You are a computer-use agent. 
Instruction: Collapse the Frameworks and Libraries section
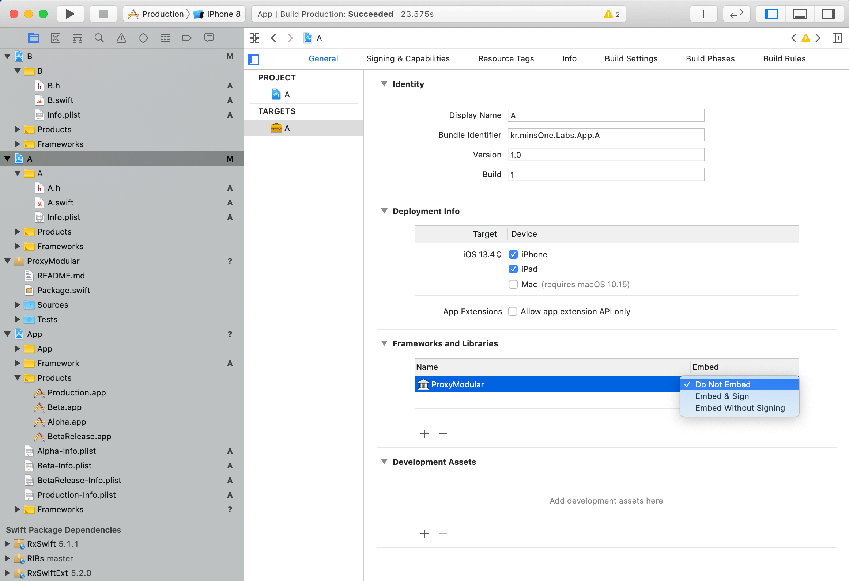384,343
